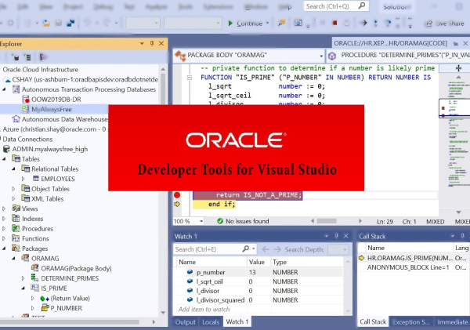The height and width of the screenshot is (330, 470).
Task: Expand the EMPLOYEES table node
Action: pos(23,179)
